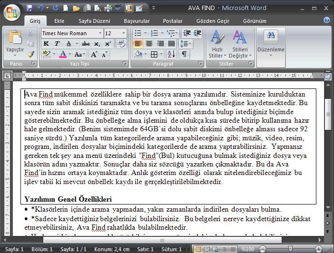Align text to the left

point(138,44)
